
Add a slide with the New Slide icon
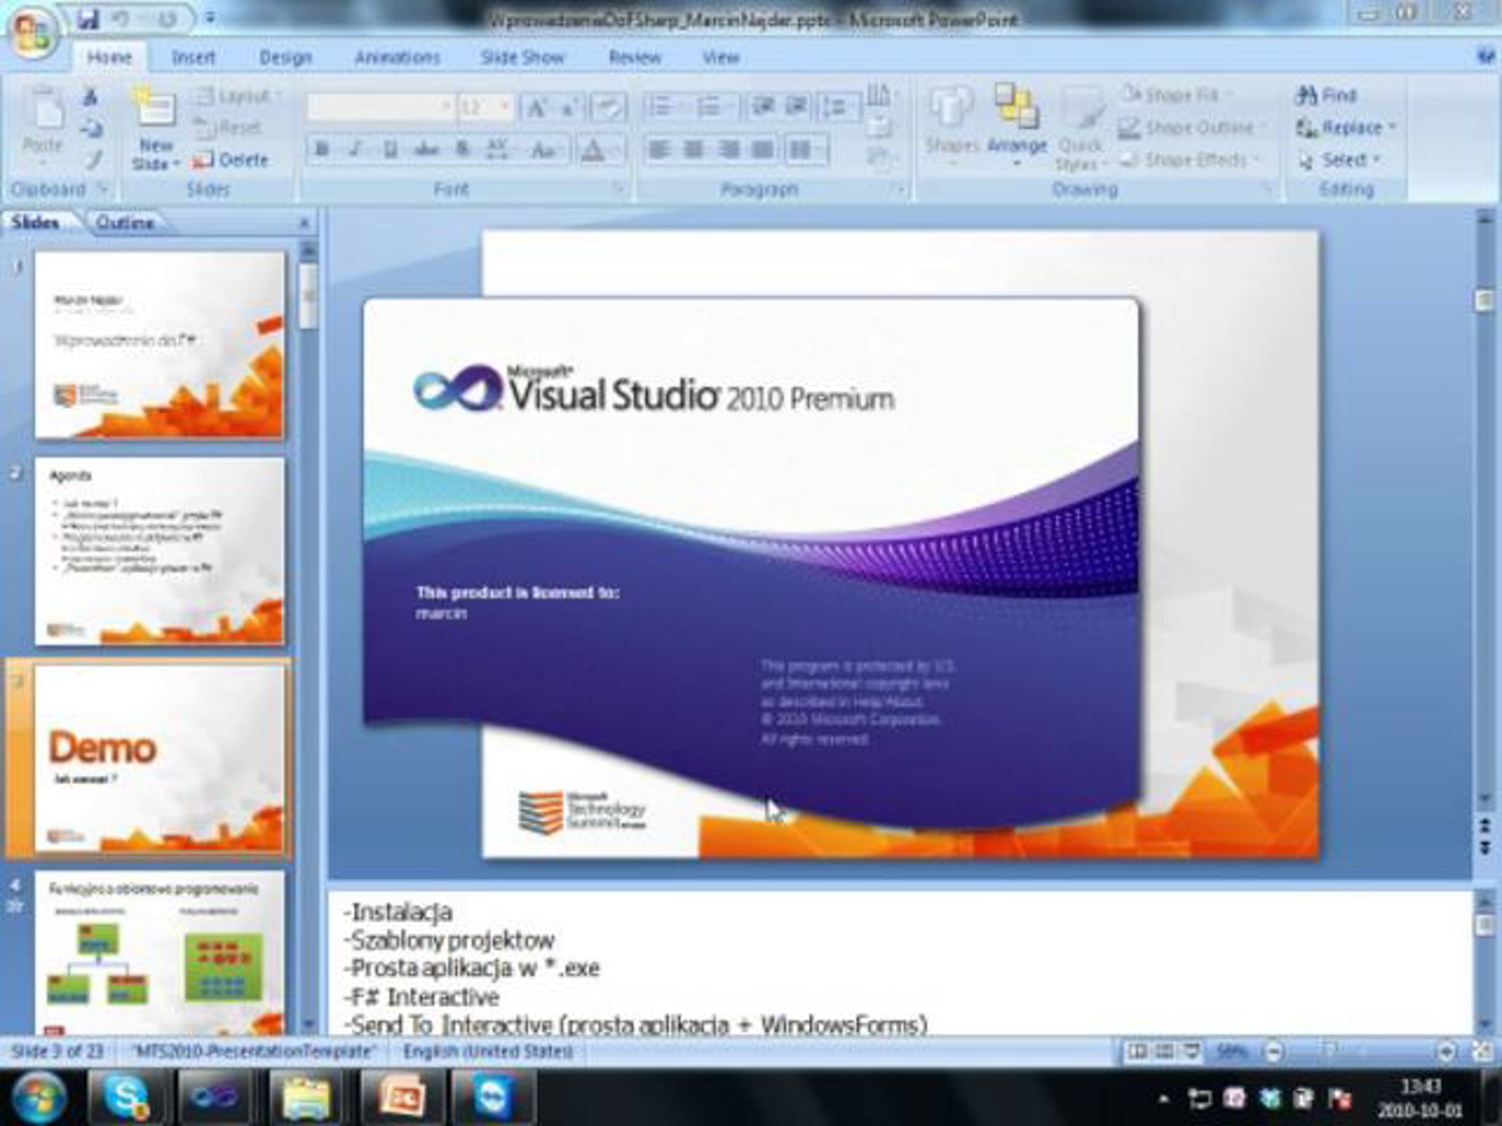click(155, 107)
